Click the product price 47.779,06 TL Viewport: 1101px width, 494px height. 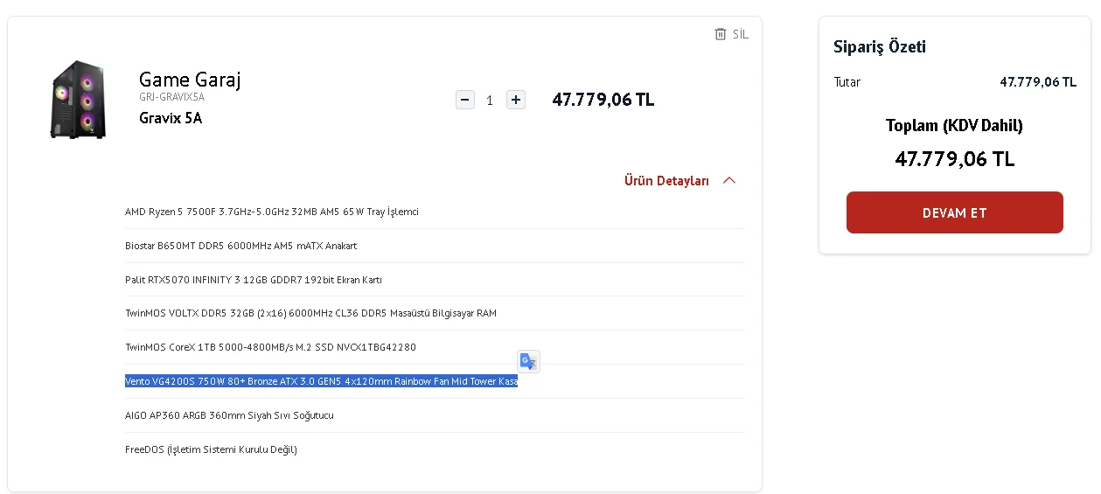click(603, 100)
